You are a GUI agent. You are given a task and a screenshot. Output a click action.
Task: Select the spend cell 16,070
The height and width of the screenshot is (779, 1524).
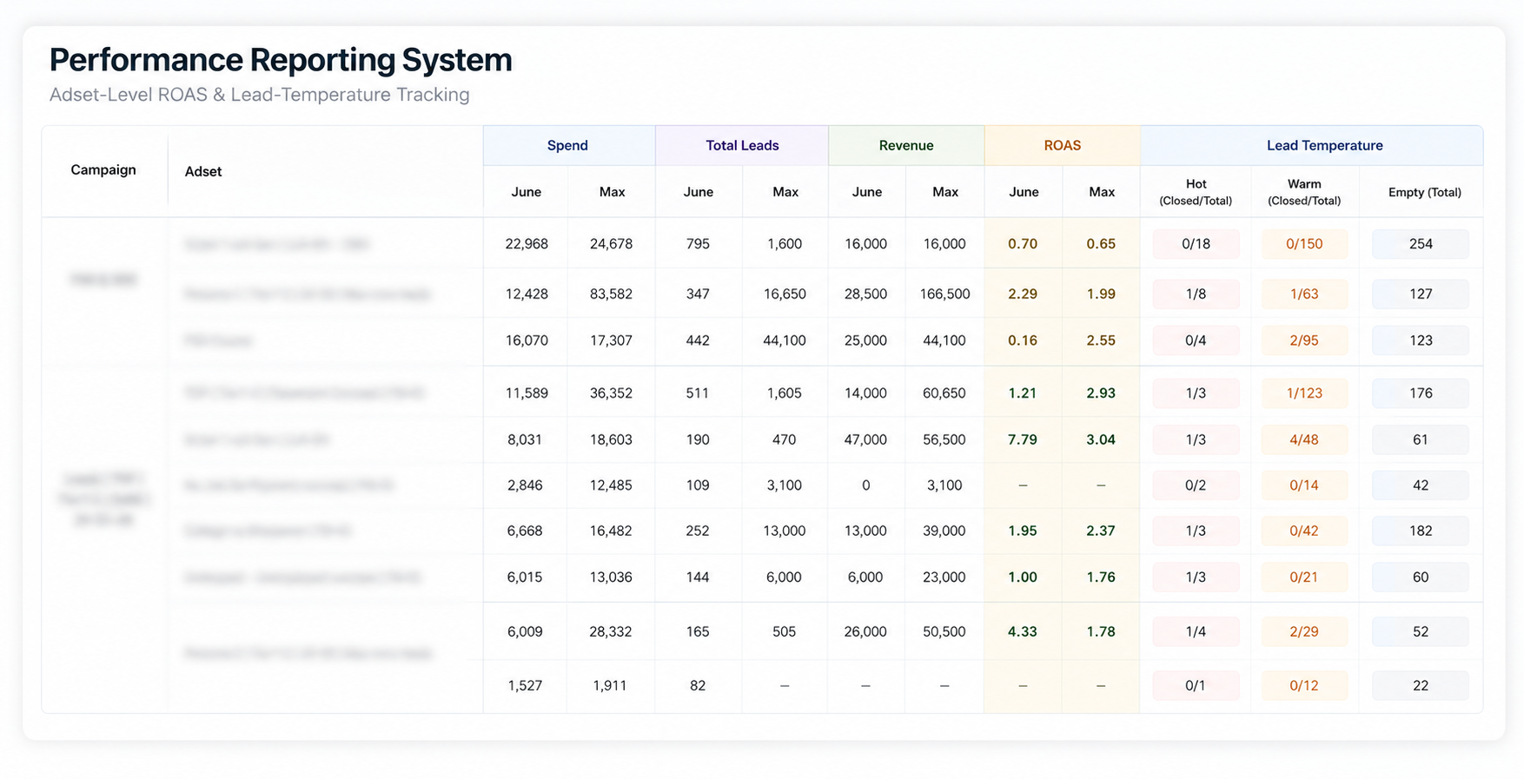(x=527, y=340)
